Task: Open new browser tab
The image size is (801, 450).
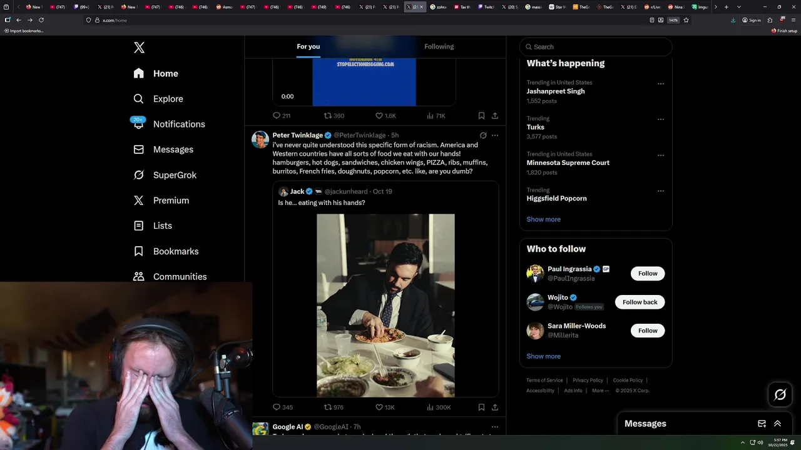Action: click(726, 7)
